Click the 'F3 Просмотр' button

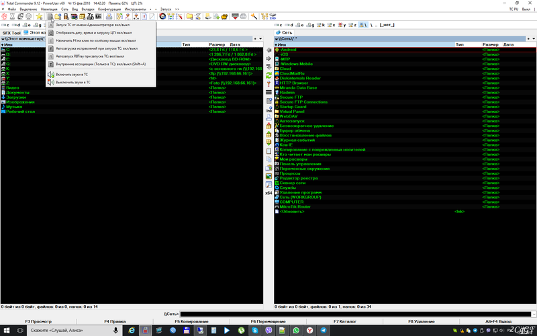(x=38, y=322)
